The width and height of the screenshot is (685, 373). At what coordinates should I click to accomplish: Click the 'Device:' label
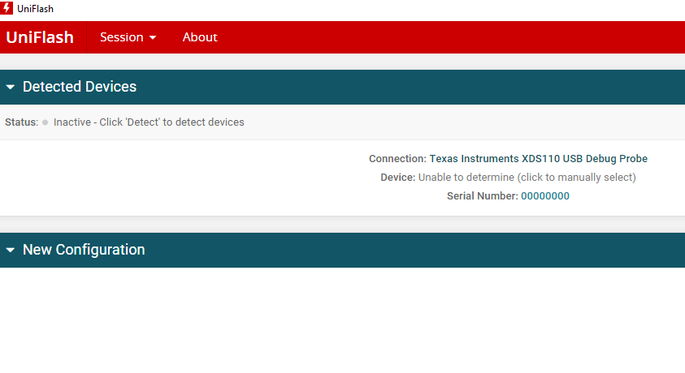tap(398, 178)
